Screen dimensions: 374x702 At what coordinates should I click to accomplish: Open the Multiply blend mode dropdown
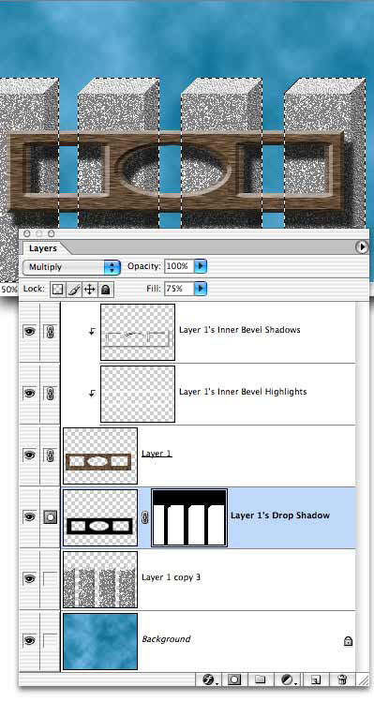pyautogui.click(x=71, y=267)
